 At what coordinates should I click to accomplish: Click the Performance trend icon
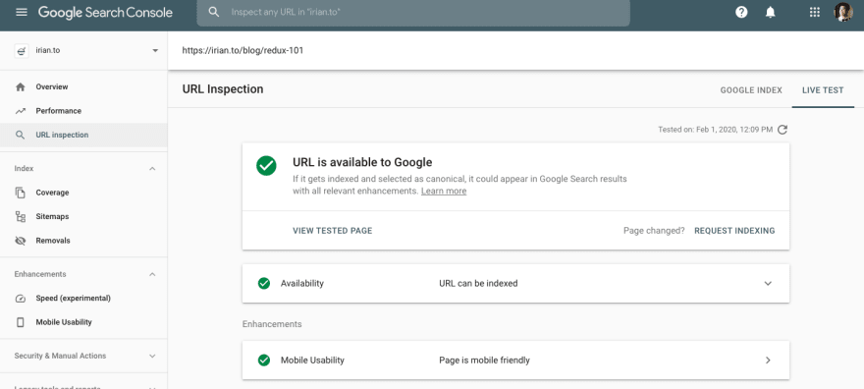(21, 111)
